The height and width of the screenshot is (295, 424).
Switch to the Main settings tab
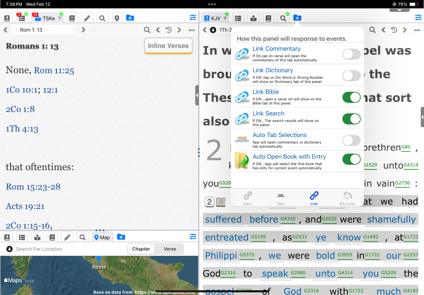point(247,198)
